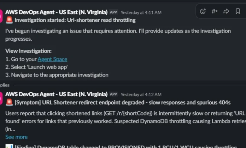
Task: Open the Agent Space link
Action: 52,59
